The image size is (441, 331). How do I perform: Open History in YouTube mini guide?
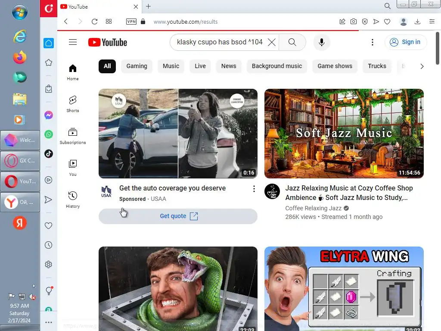[73, 200]
